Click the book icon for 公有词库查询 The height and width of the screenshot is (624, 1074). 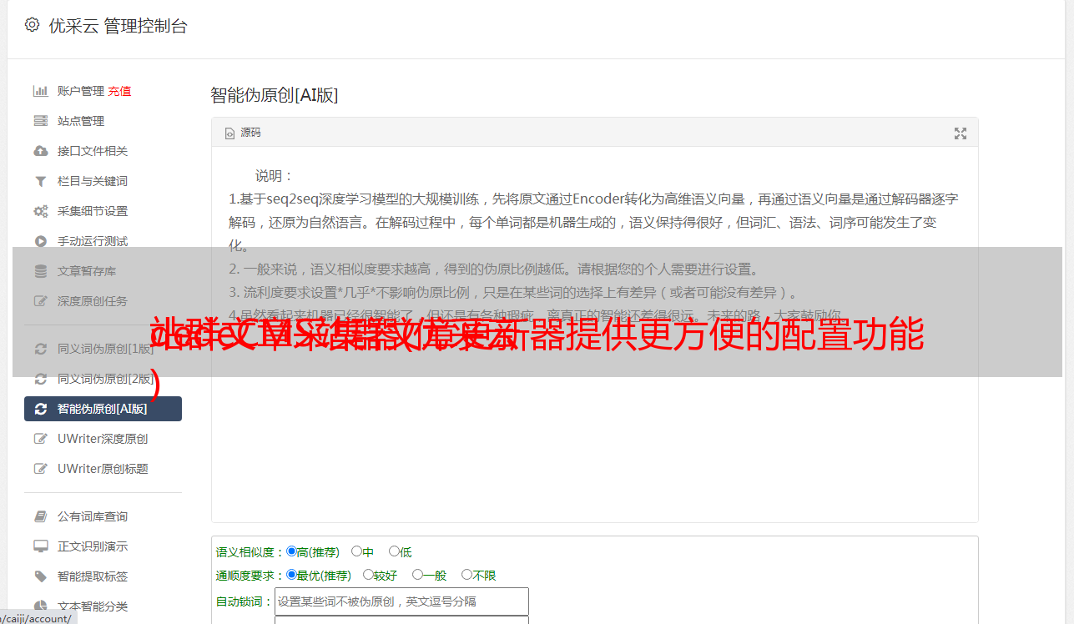click(x=40, y=516)
